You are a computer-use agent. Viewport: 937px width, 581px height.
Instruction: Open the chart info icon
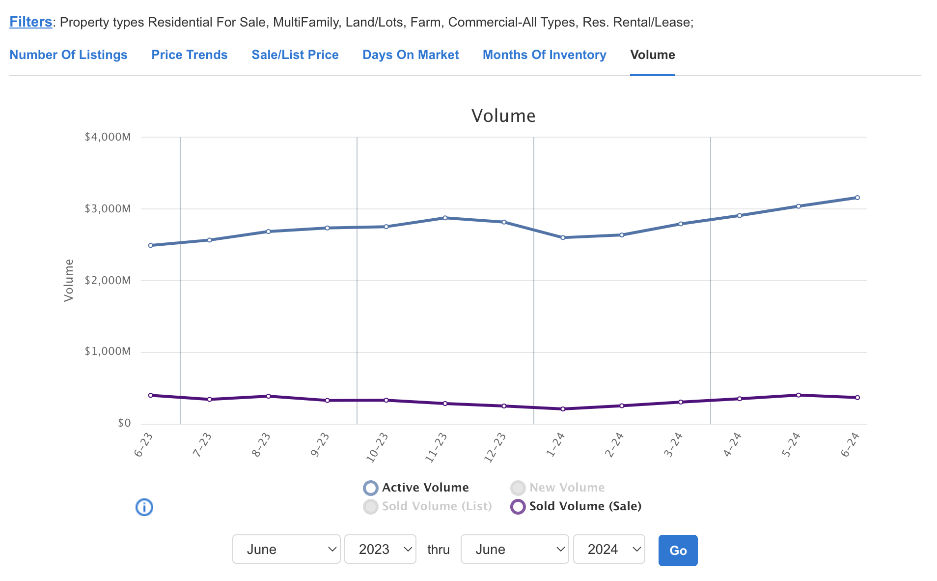coord(144,507)
